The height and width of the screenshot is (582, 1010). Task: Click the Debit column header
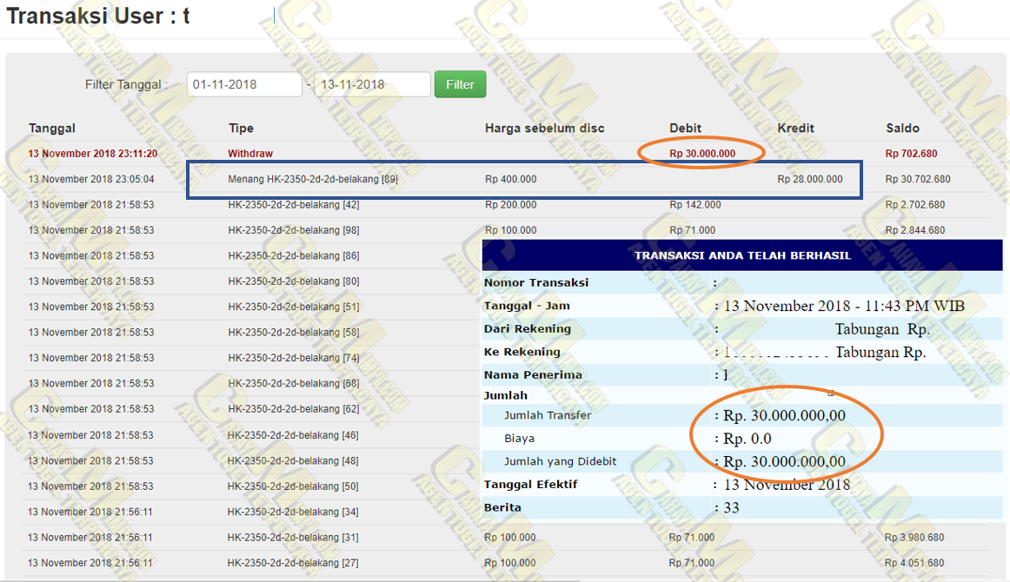(x=685, y=128)
